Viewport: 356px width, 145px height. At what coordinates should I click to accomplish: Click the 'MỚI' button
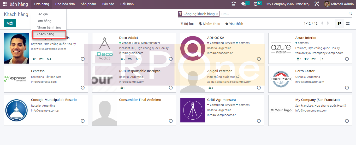point(10,23)
